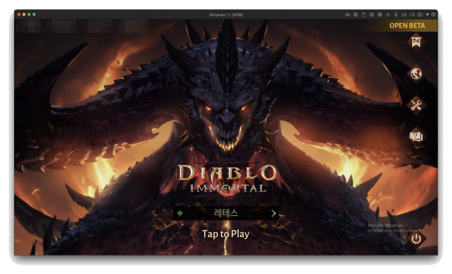Open the help question chat icon
Image resolution: width=452 pixels, height=274 pixels.
click(416, 136)
